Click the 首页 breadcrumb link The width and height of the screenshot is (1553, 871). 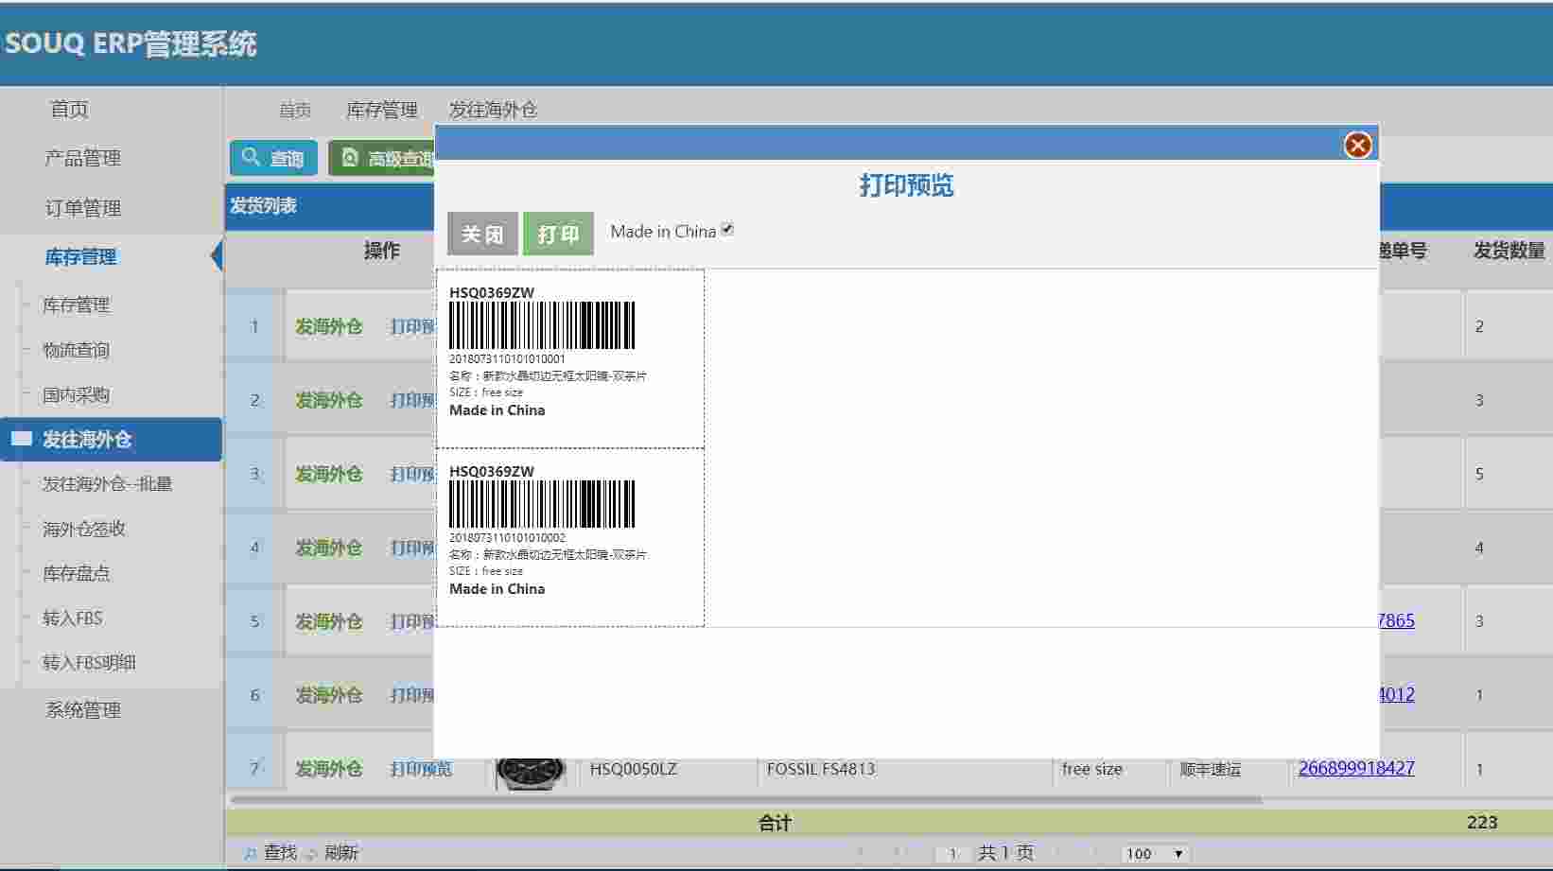point(295,110)
